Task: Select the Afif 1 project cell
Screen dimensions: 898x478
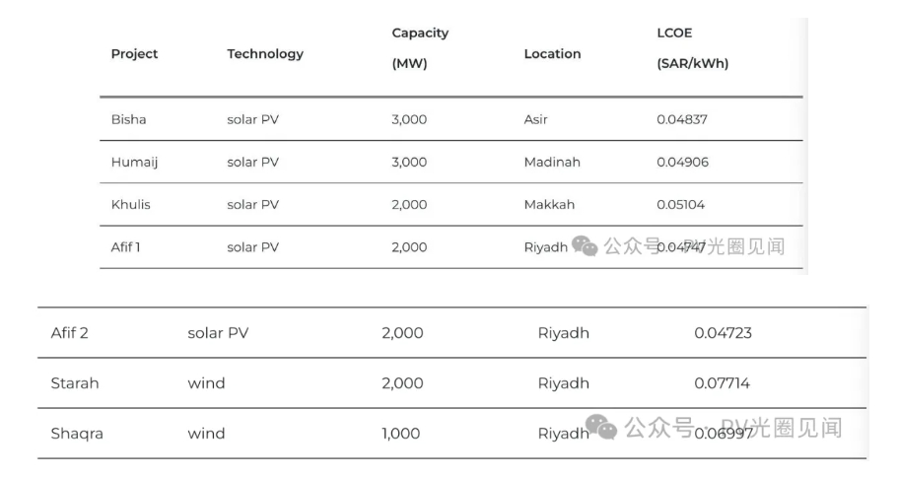Action: coord(125,246)
